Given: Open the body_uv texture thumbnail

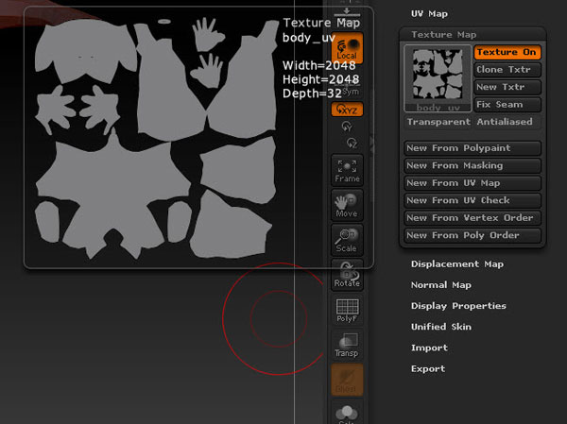Looking at the screenshot, I should point(438,78).
